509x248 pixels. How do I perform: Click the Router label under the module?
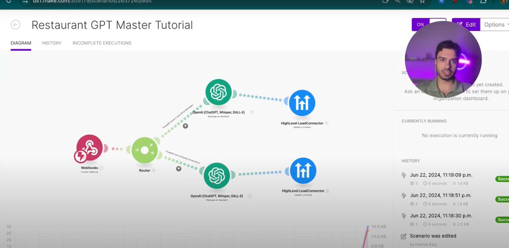coord(144,170)
